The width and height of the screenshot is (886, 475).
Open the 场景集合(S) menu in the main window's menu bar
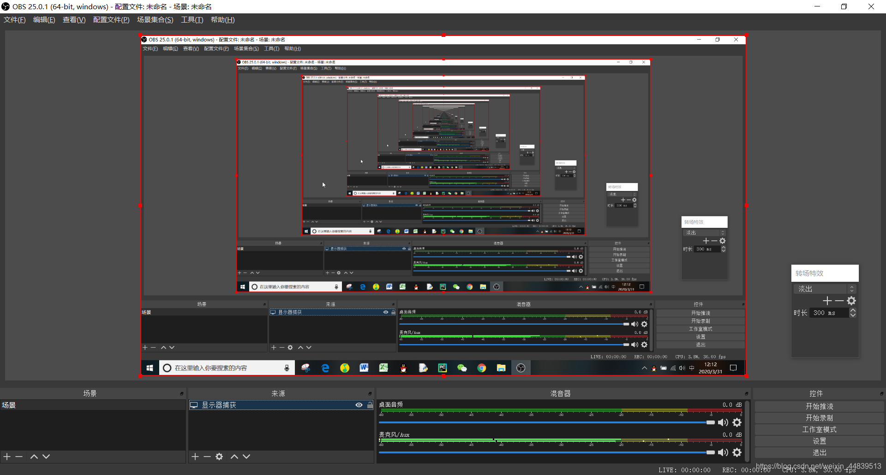[x=155, y=20]
